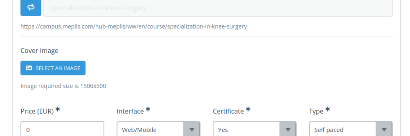Click the required asterisk beside Certificate
Image resolution: width=410 pixels, height=136 pixels.
[248, 110]
